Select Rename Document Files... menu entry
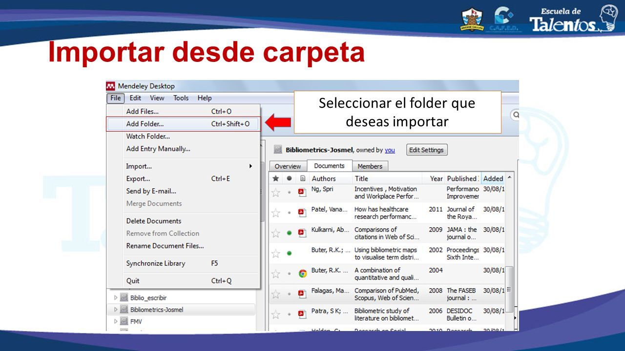The width and height of the screenshot is (625, 351). click(184, 246)
